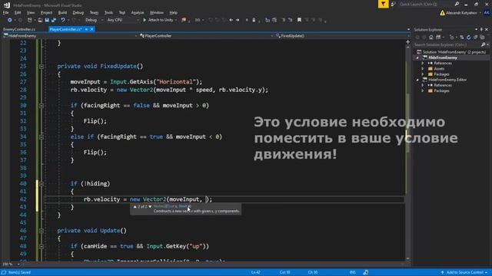Click the Solution Explorer Refresh icon
The height and width of the screenshot is (276, 492).
[x=469, y=38]
